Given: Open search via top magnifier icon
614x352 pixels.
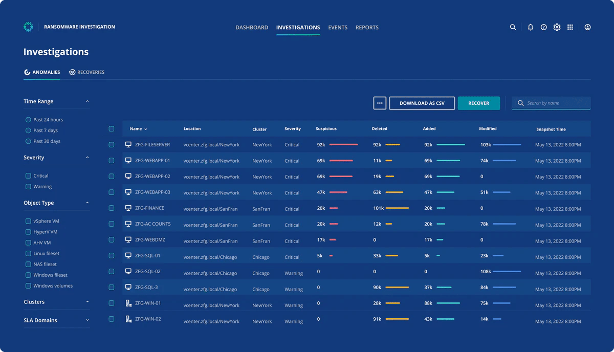Looking at the screenshot, I should point(513,28).
